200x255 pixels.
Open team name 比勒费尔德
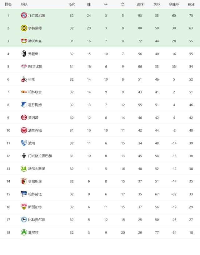37,220
